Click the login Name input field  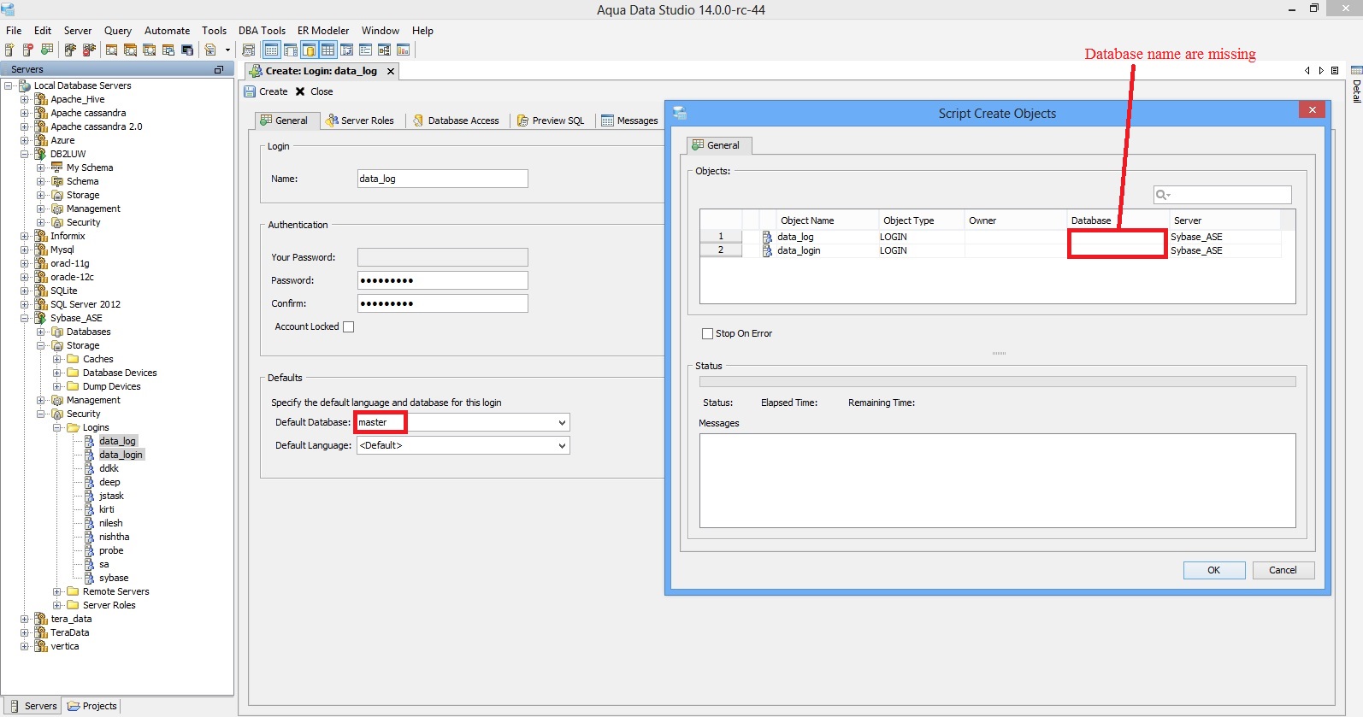pyautogui.click(x=442, y=179)
